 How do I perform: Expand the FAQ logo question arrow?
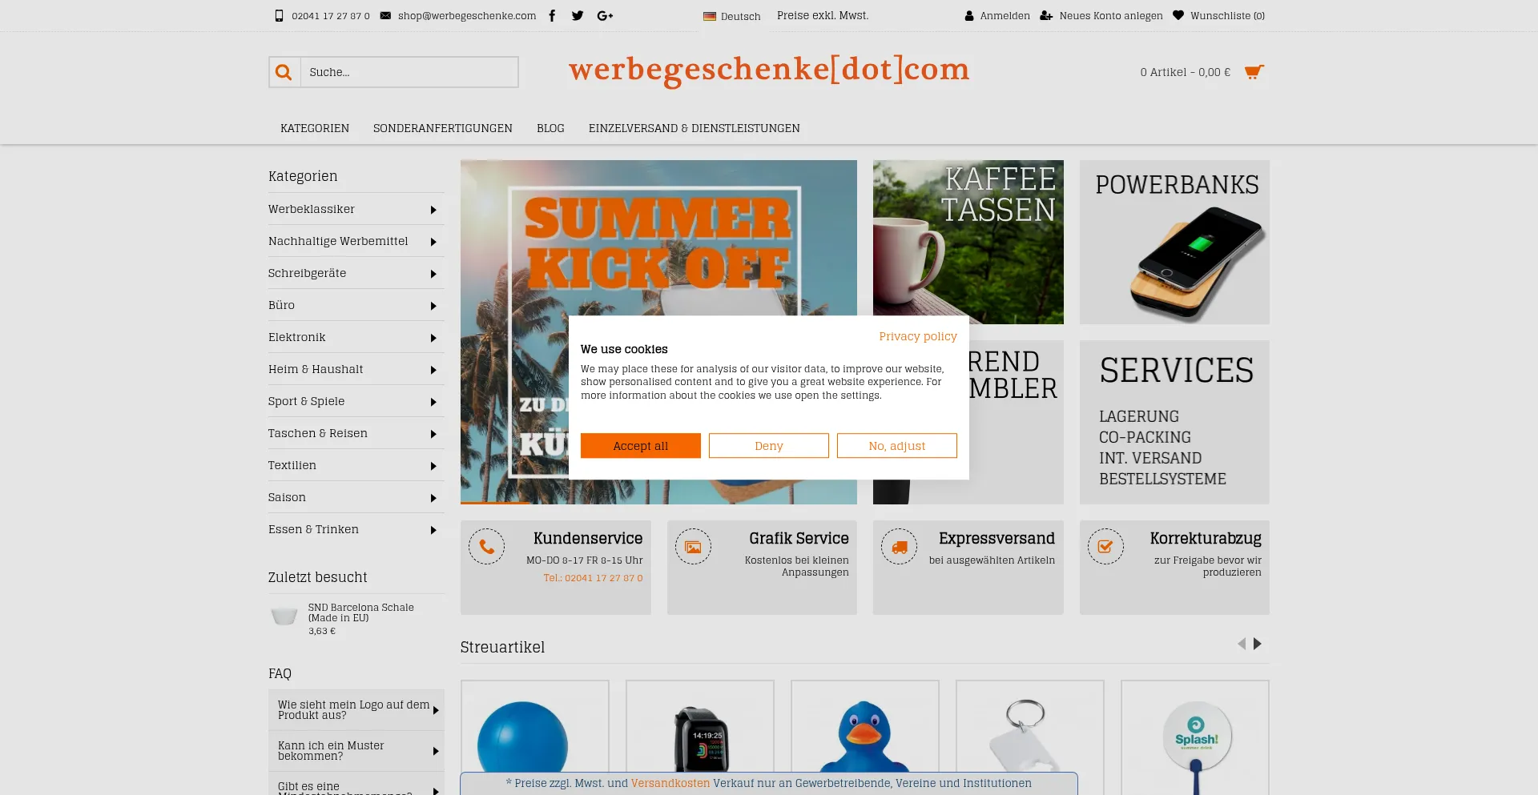436,710
